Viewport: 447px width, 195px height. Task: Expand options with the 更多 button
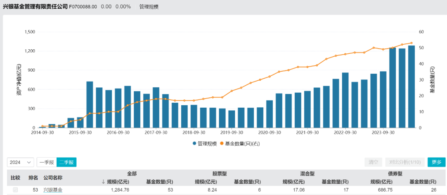click(437, 162)
